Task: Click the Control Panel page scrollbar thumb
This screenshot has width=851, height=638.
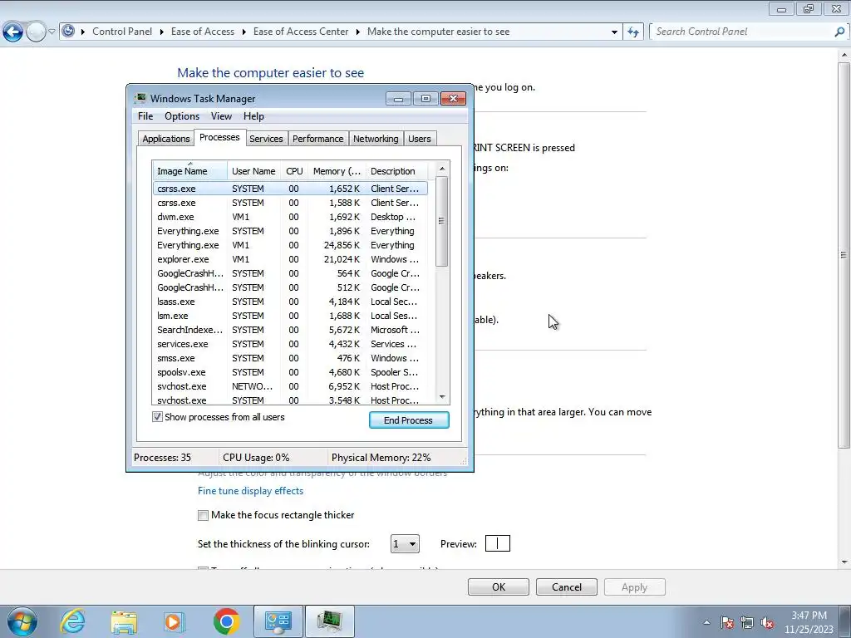Action: (844, 255)
